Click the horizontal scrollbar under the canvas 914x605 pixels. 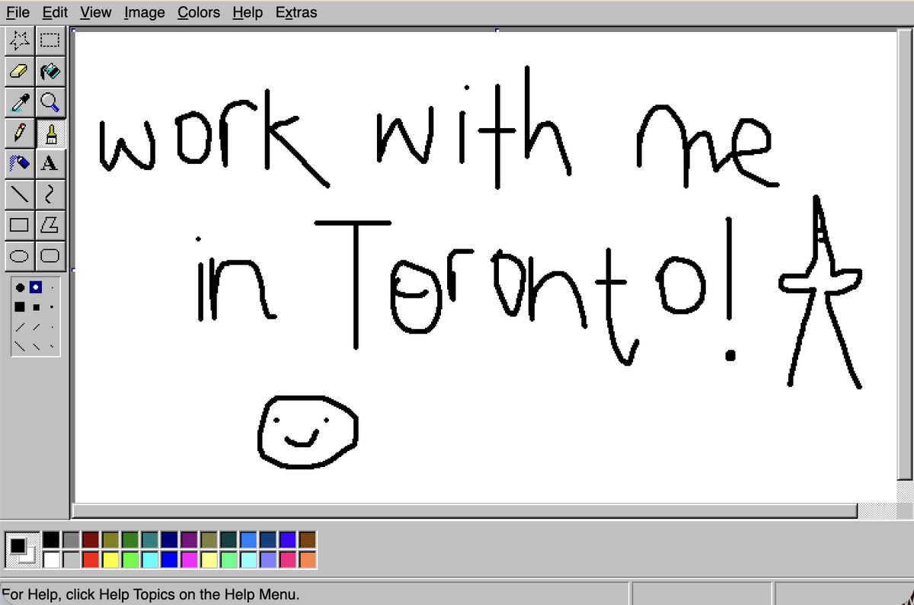(x=465, y=511)
